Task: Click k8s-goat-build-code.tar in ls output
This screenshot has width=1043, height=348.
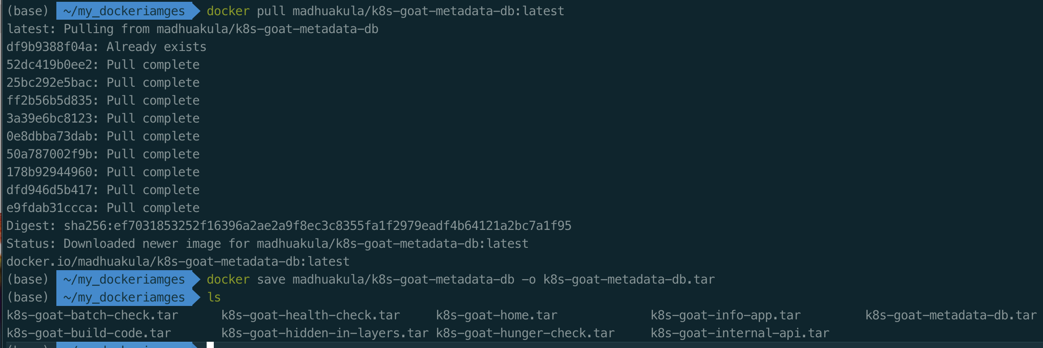Action: (x=89, y=333)
